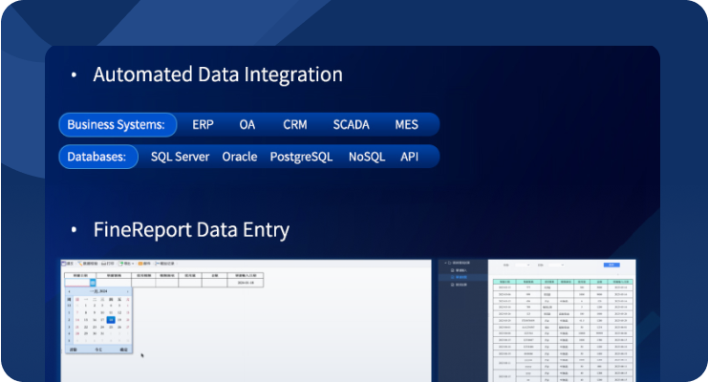This screenshot has height=382, width=708.
Task: Go to previous month in the calendar
Action: pyautogui.click(x=69, y=291)
